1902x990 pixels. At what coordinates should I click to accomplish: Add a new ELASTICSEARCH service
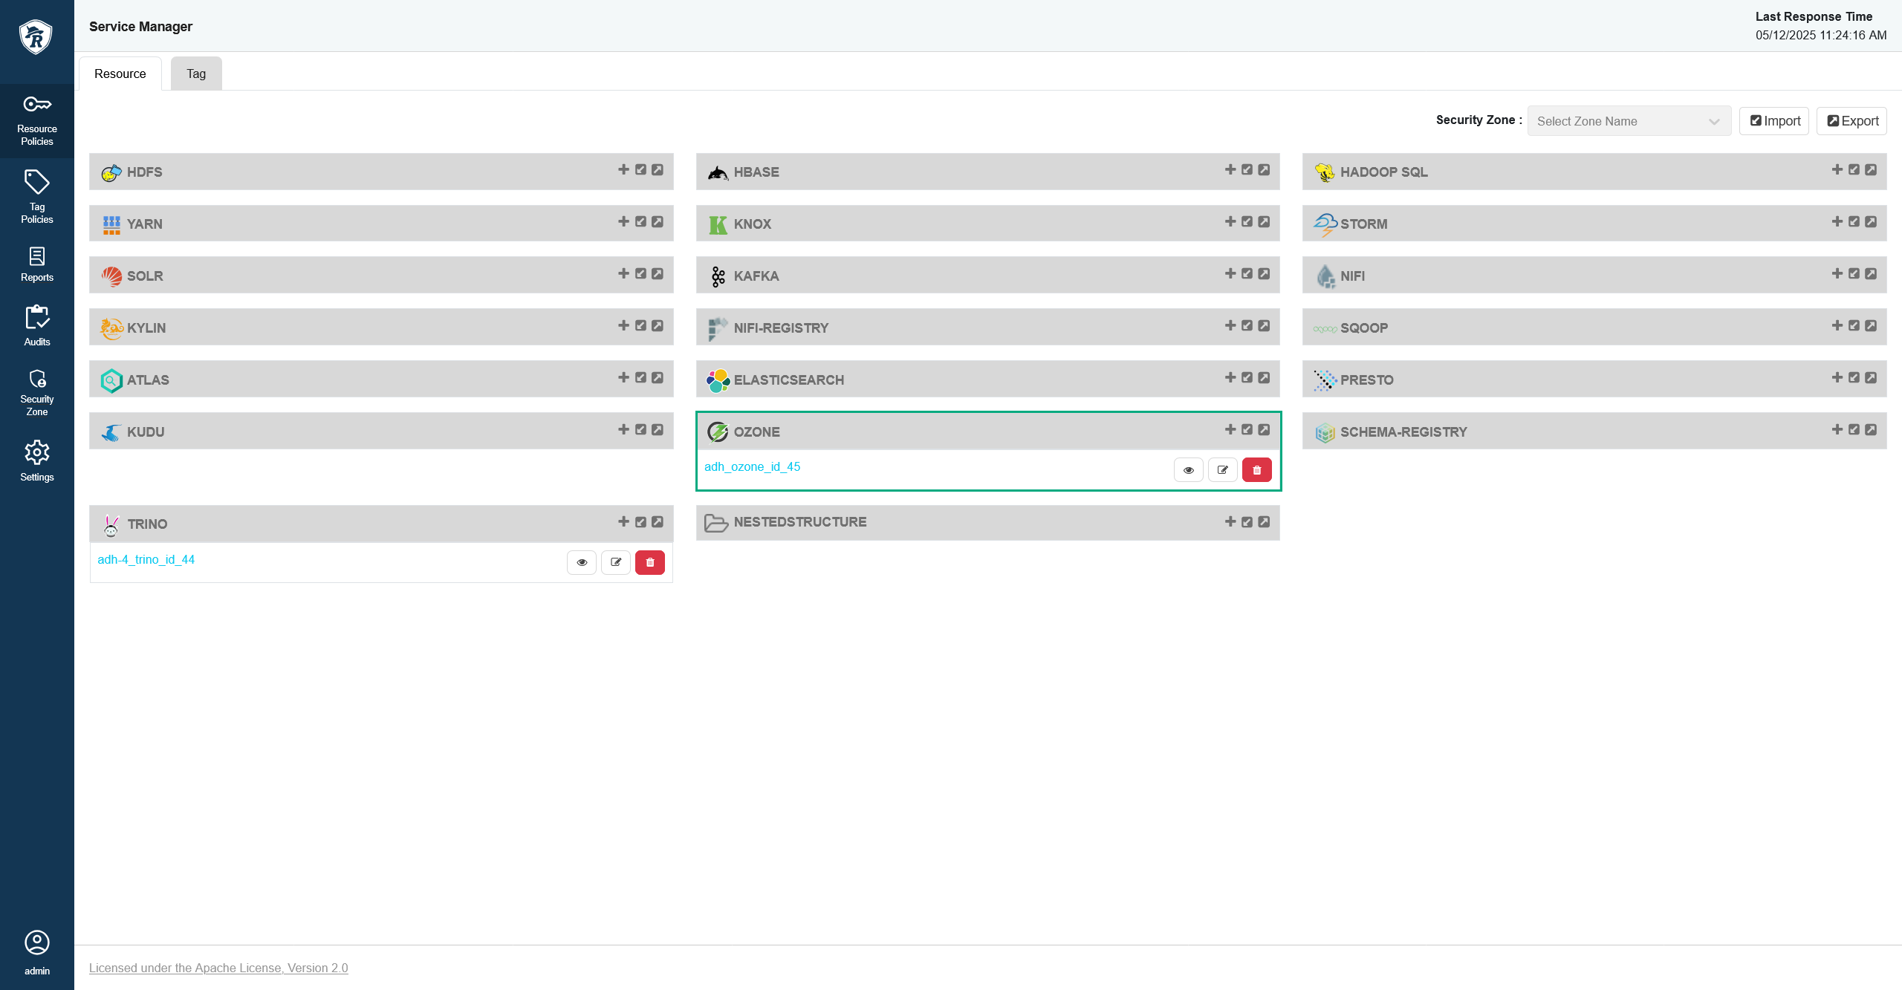click(1230, 378)
